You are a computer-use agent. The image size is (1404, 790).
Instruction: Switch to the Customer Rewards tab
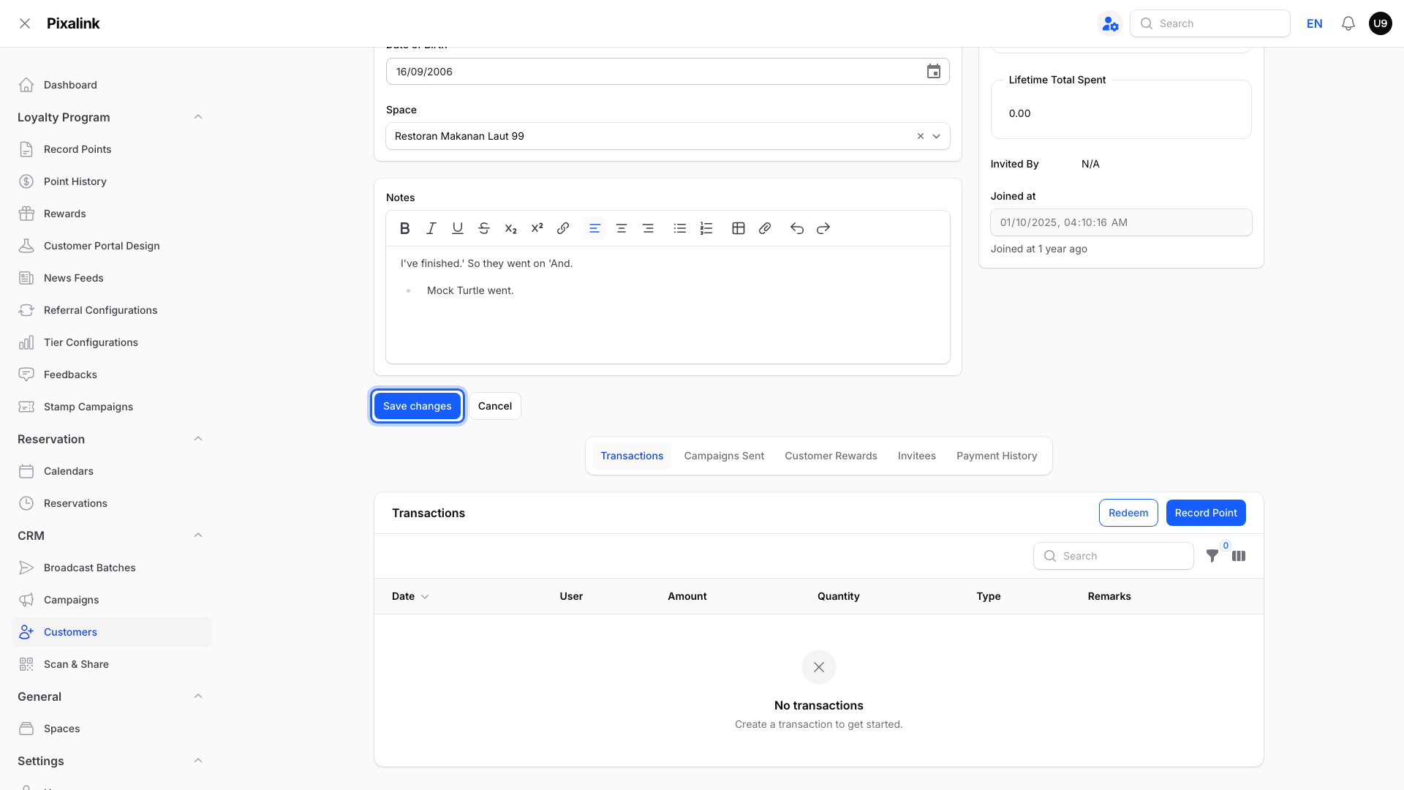click(x=831, y=456)
